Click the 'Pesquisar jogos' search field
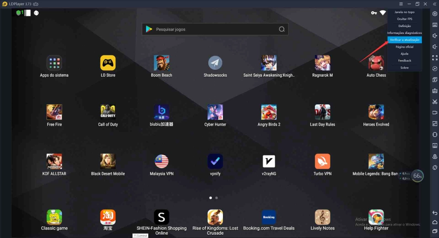 [214, 29]
